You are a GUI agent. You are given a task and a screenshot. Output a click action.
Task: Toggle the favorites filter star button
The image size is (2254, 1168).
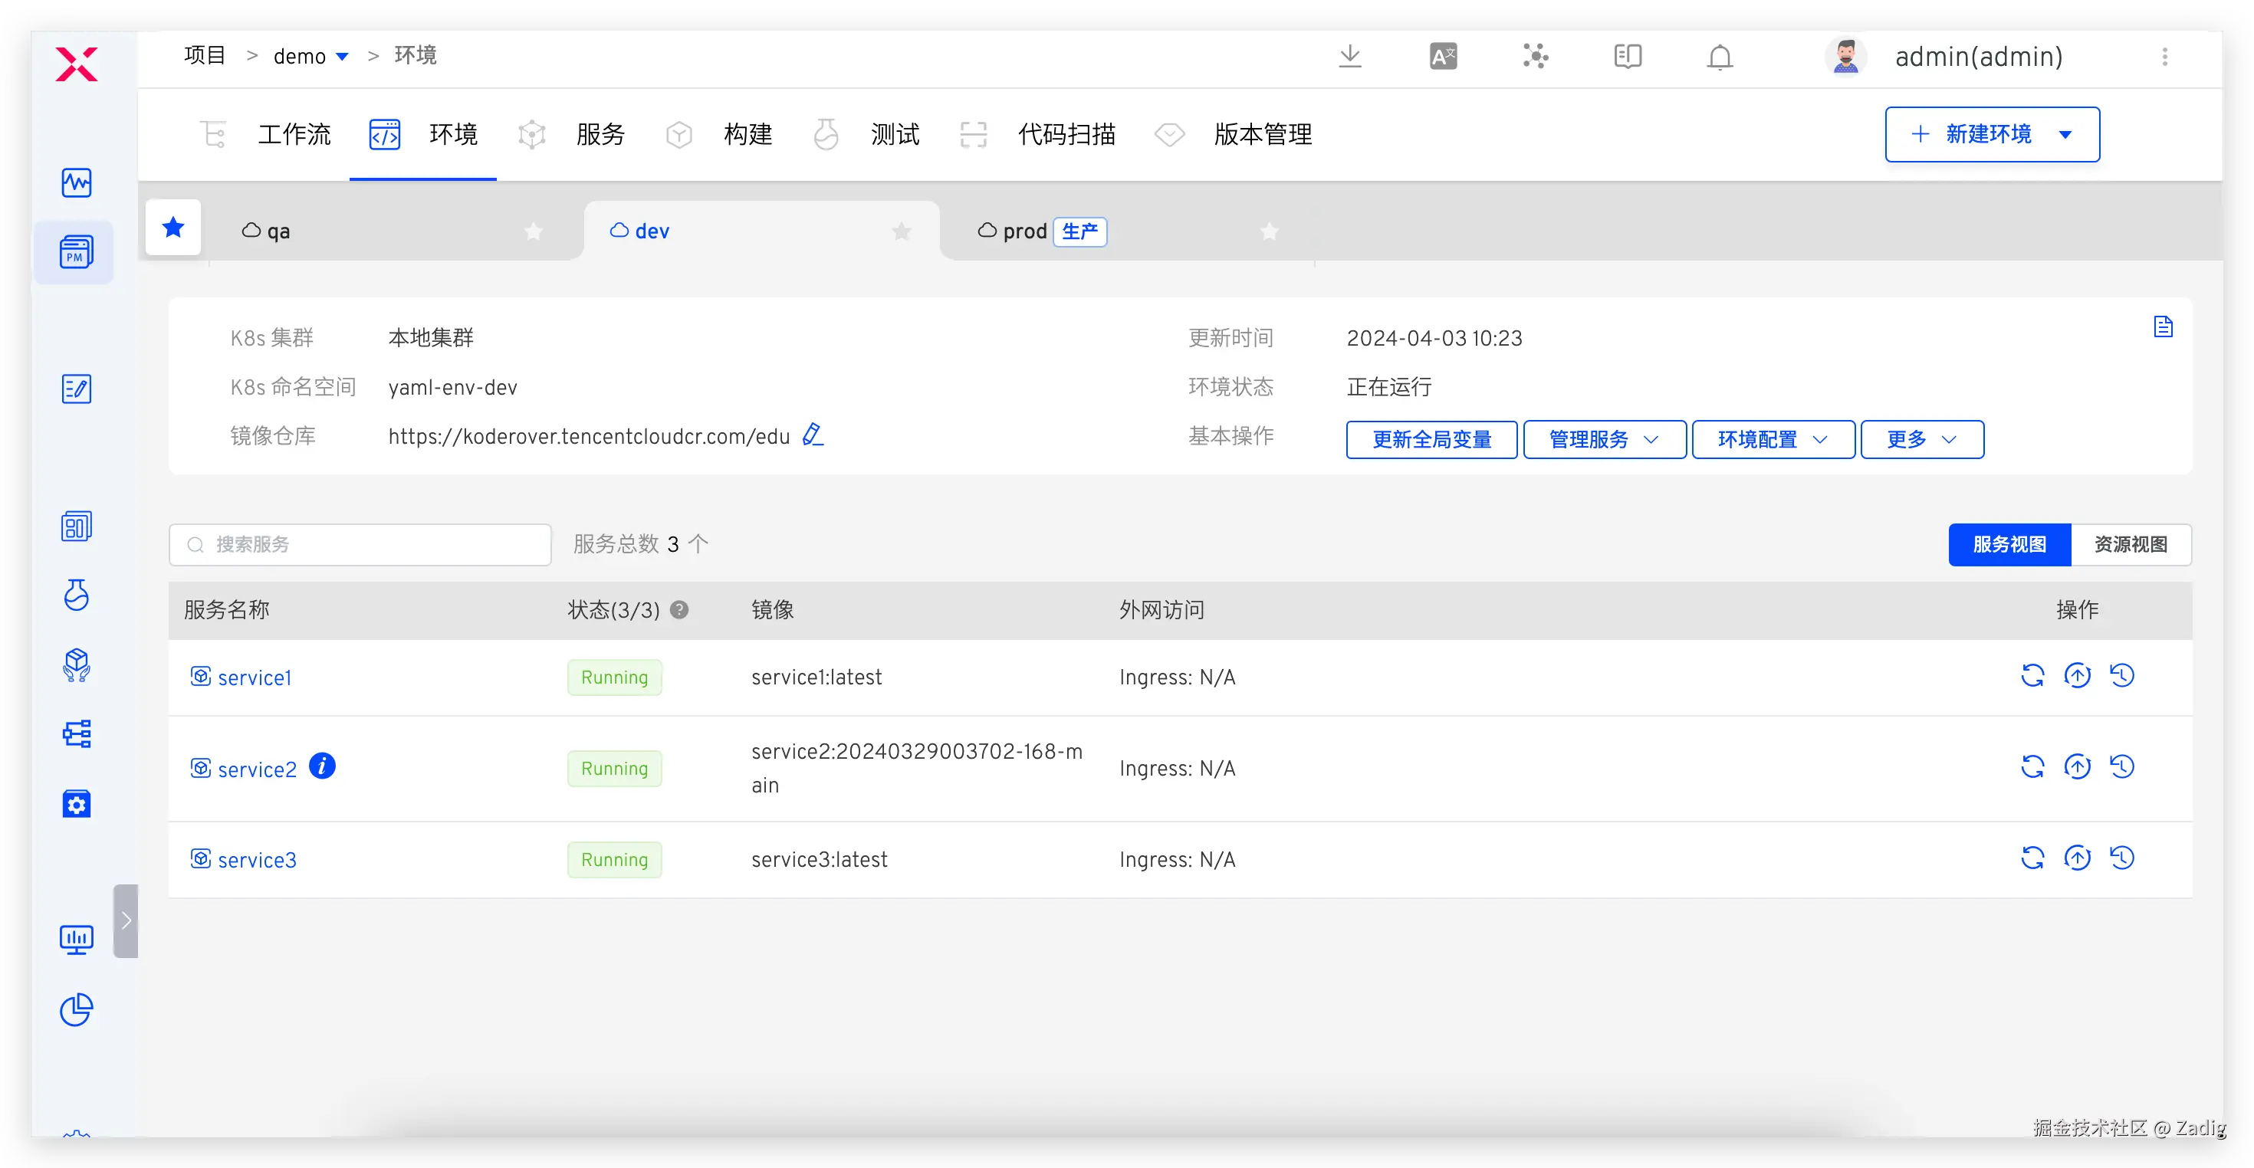pos(173,228)
